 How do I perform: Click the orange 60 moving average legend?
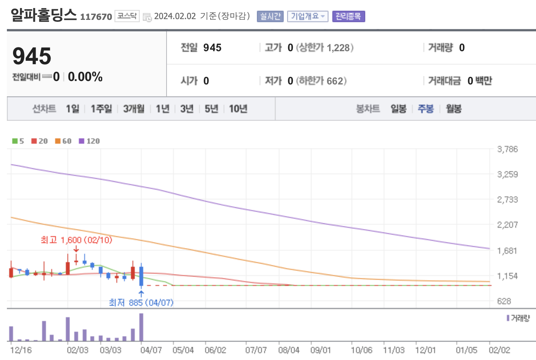pos(63,141)
